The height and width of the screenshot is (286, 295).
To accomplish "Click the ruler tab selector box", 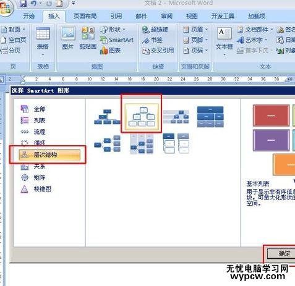I will 2,79.
